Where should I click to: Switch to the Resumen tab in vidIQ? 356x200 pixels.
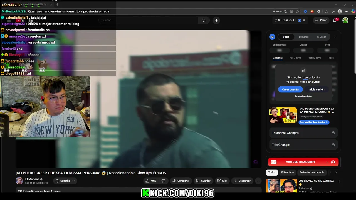[x=304, y=37]
